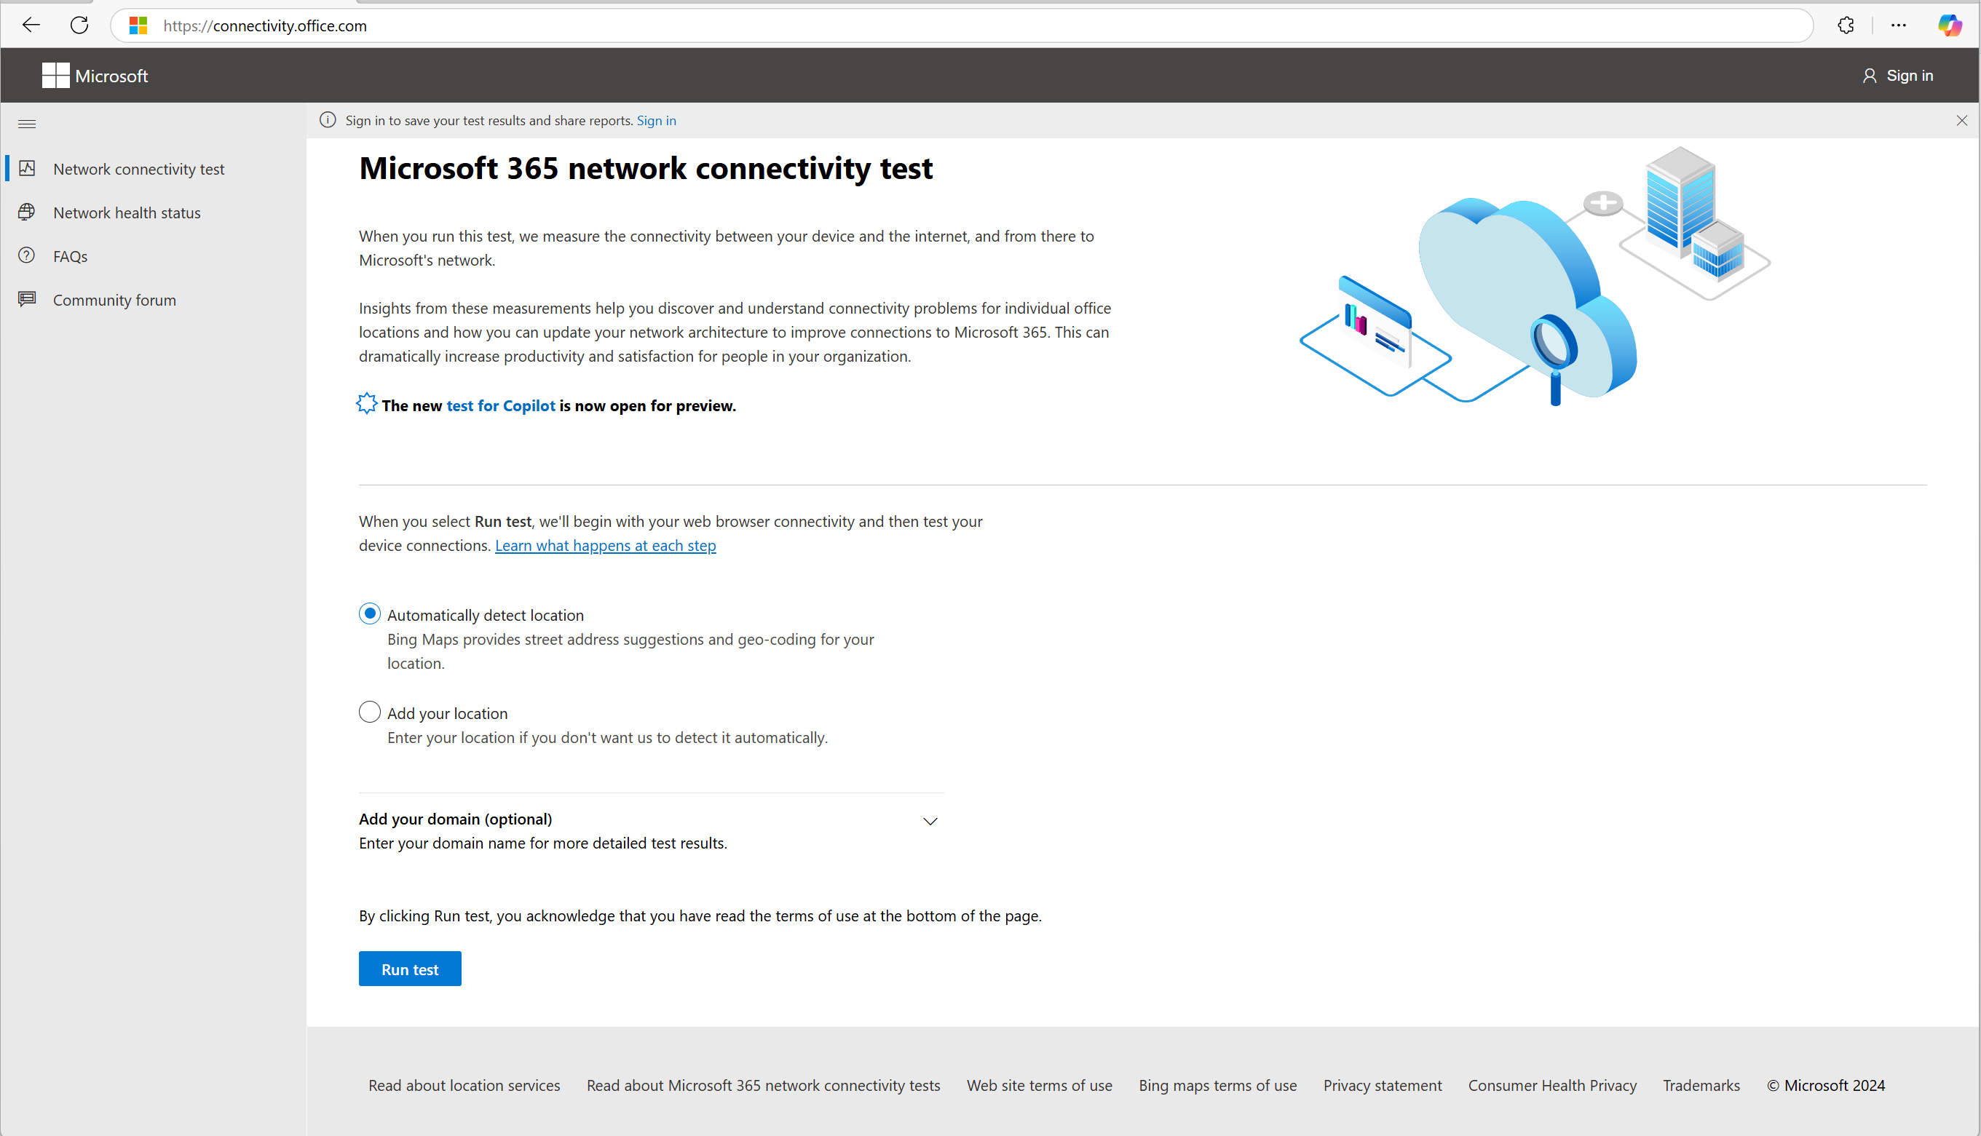Select Add your location radio button

click(368, 713)
